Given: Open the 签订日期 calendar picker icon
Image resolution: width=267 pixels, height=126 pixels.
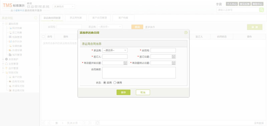Looking at the screenshot, I should coord(174,57).
